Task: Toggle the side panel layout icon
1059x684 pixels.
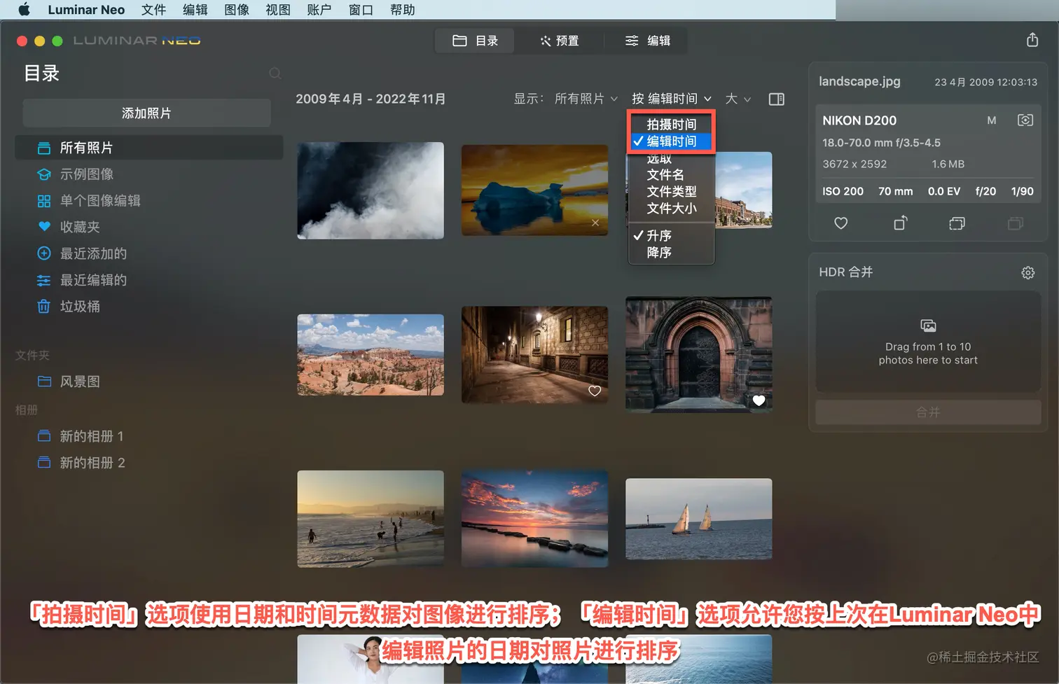Action: click(776, 99)
